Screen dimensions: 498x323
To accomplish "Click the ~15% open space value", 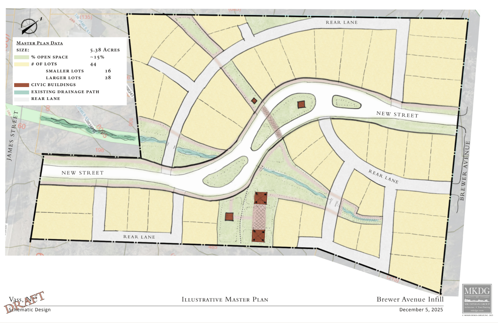I will click(97, 57).
